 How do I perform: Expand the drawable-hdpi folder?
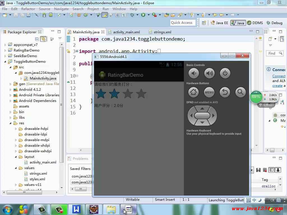coord(16,129)
